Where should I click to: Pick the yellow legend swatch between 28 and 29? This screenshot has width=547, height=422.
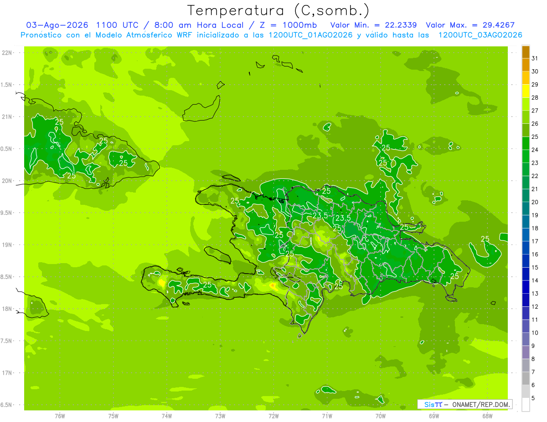[526, 91]
